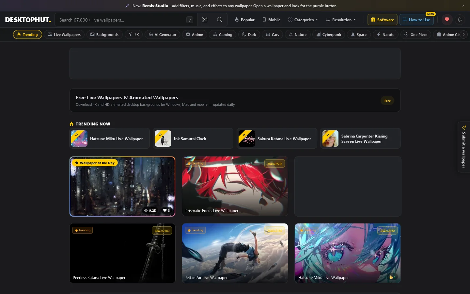Open the Wallpaper of the Day card

[x=122, y=187]
